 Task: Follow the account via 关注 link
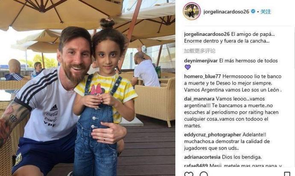(x=265, y=12)
